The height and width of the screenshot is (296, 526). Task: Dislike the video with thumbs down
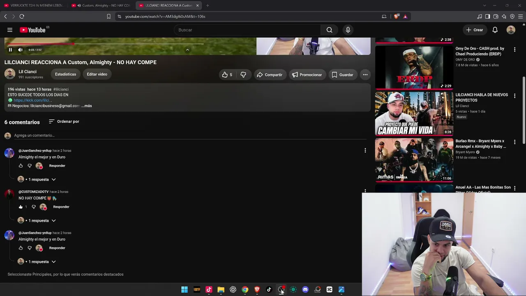tap(243, 75)
